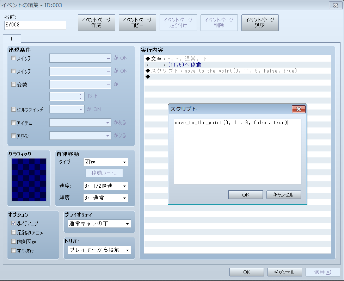Click the 適用(A) button
The image size is (344, 281).
[x=322, y=272]
